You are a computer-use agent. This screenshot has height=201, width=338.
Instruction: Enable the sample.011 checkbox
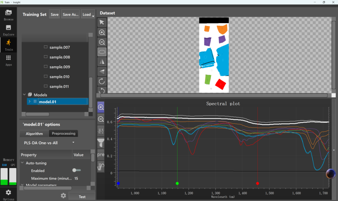[x=46, y=86]
